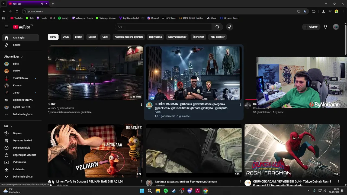Expand Daha fazla göster under Abonelikler
Viewport: 347px width, 195px height.
pyautogui.click(x=21, y=114)
